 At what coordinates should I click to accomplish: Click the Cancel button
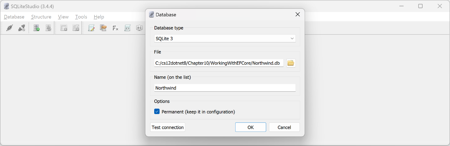(284, 127)
